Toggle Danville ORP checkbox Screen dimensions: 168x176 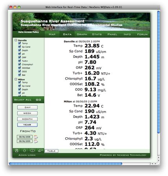coord(20,57)
